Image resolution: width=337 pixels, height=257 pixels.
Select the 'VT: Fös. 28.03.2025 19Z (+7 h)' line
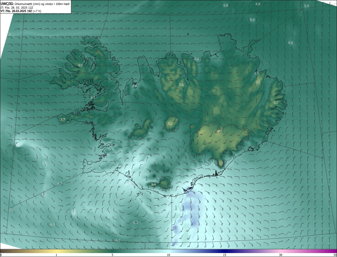[21, 11]
